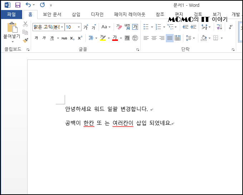Decrease font size with shrink icon
The width and height of the screenshot is (243, 195).
(x=94, y=27)
